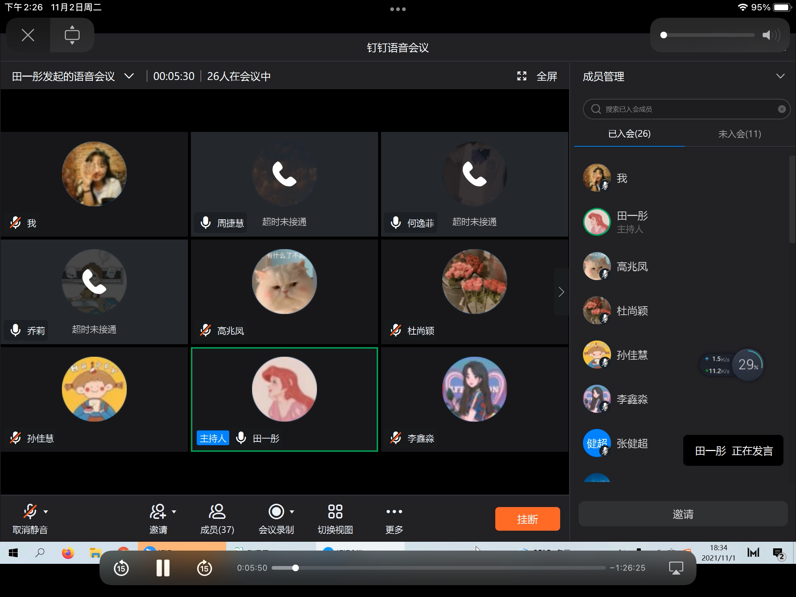Open AirPlay screen mirroring icon
The width and height of the screenshot is (796, 597).
pyautogui.click(x=676, y=568)
